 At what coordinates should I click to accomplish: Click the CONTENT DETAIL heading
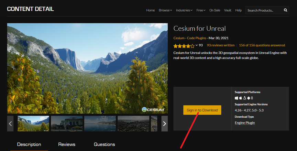point(30,9)
